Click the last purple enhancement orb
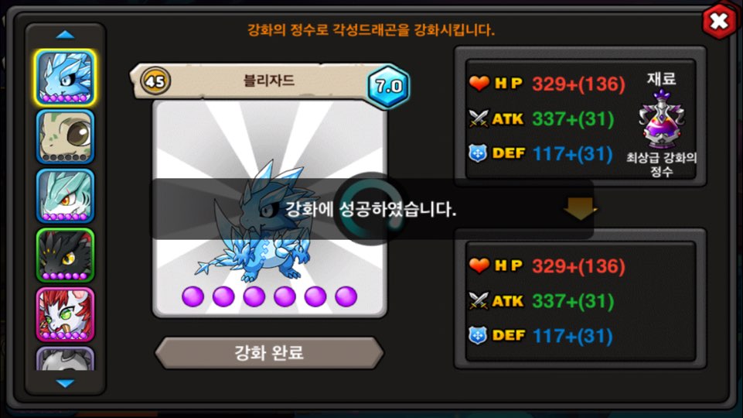This screenshot has width=743, height=418. tap(346, 296)
